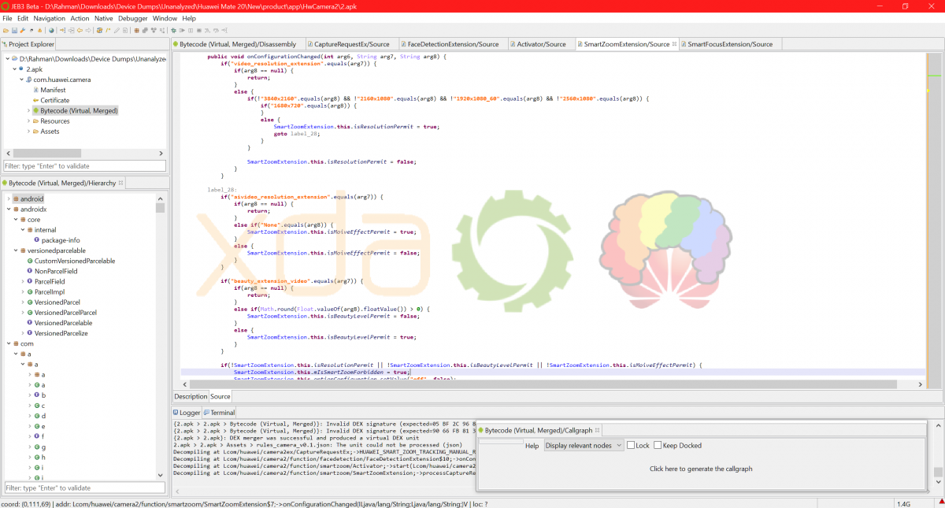The width and height of the screenshot is (945, 508).
Task: Expand the Bytecode (Virtual, Merged) node
Action: coord(28,110)
